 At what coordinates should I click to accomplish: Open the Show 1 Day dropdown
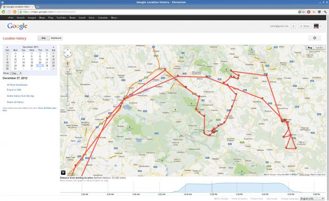point(16,73)
